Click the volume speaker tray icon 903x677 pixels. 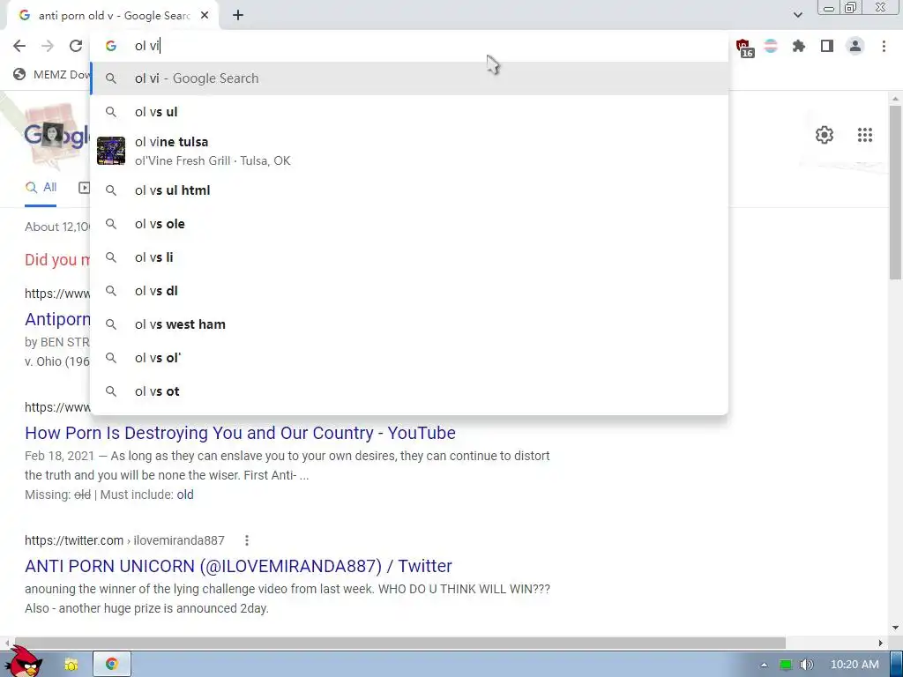[806, 665]
